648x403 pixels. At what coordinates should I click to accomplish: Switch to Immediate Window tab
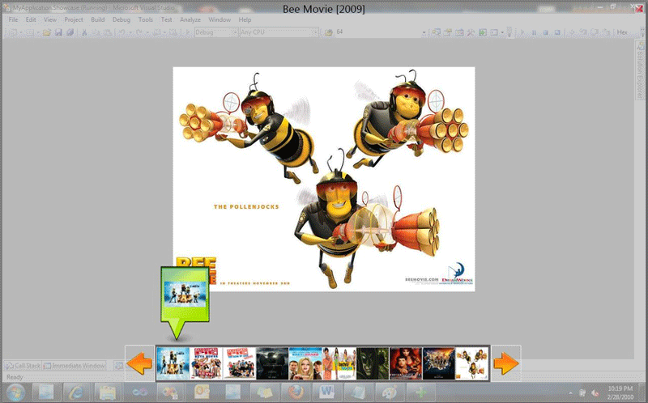(75, 366)
